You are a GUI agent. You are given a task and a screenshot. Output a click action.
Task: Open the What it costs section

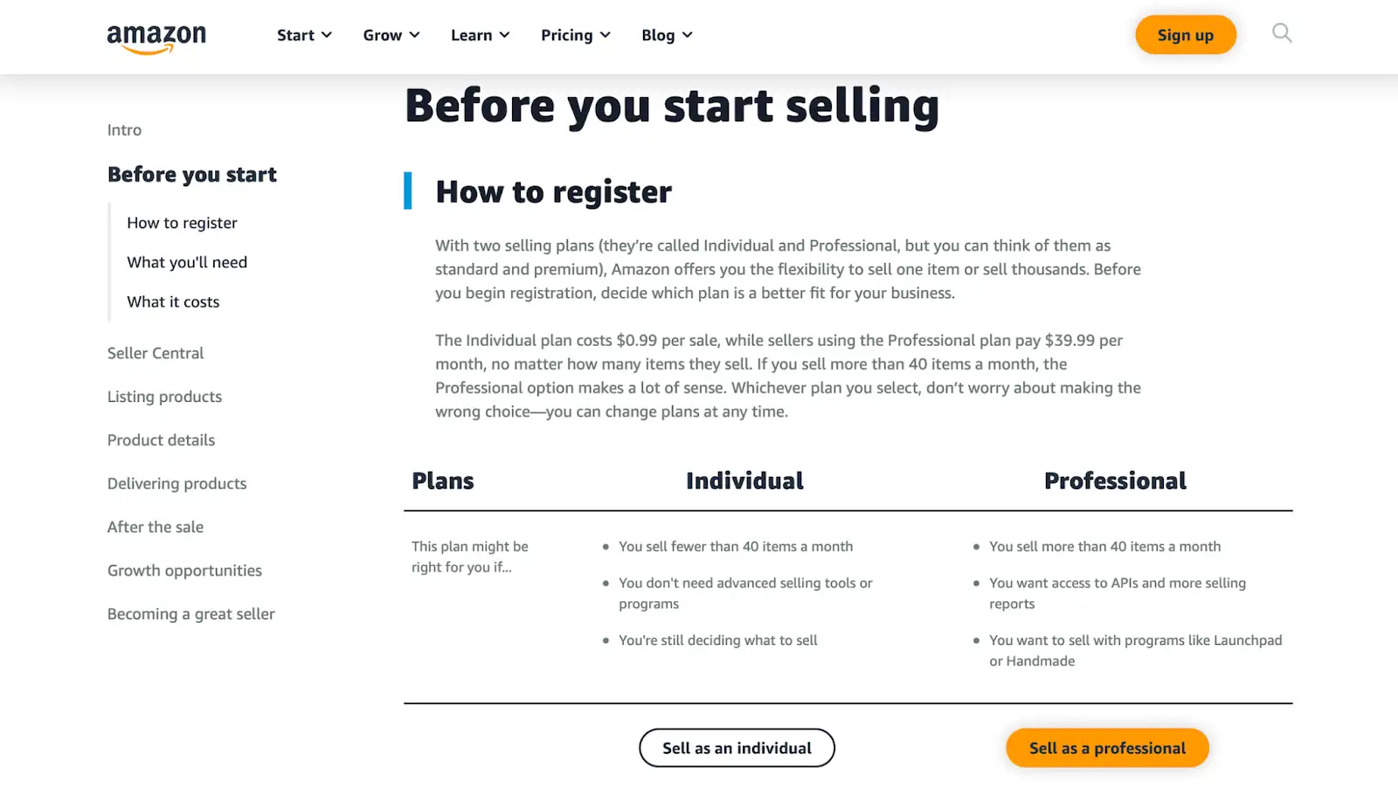coord(172,301)
